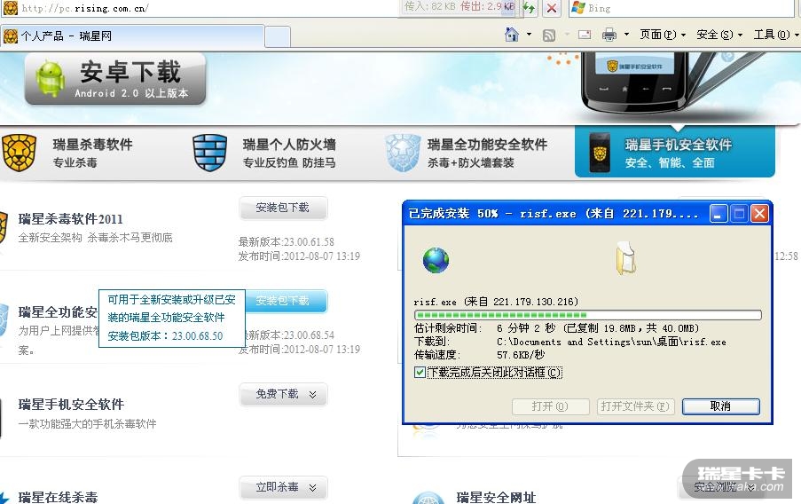Click the folder icon in download dialog
The width and height of the screenshot is (801, 504).
click(x=625, y=259)
